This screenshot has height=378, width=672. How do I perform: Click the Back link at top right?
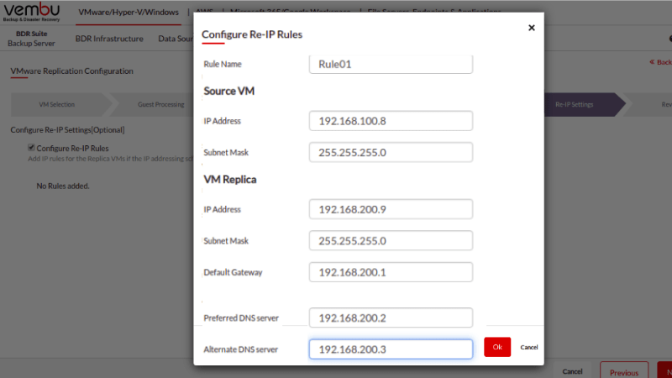tap(660, 62)
